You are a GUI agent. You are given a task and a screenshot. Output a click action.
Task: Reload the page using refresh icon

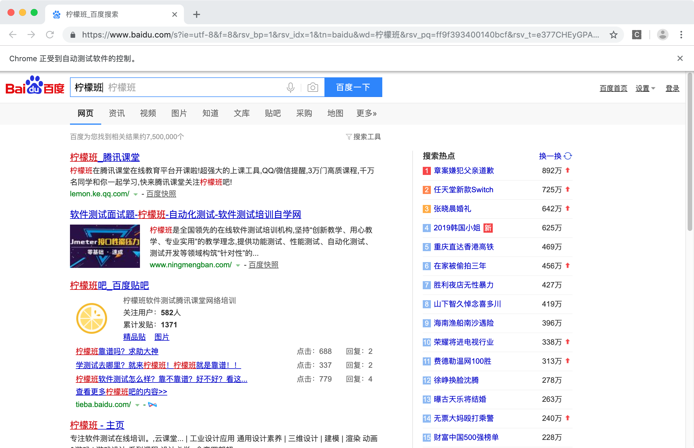[x=50, y=35]
